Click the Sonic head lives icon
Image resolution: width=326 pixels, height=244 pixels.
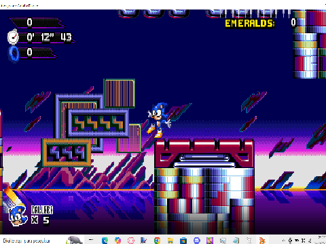click(x=18, y=216)
